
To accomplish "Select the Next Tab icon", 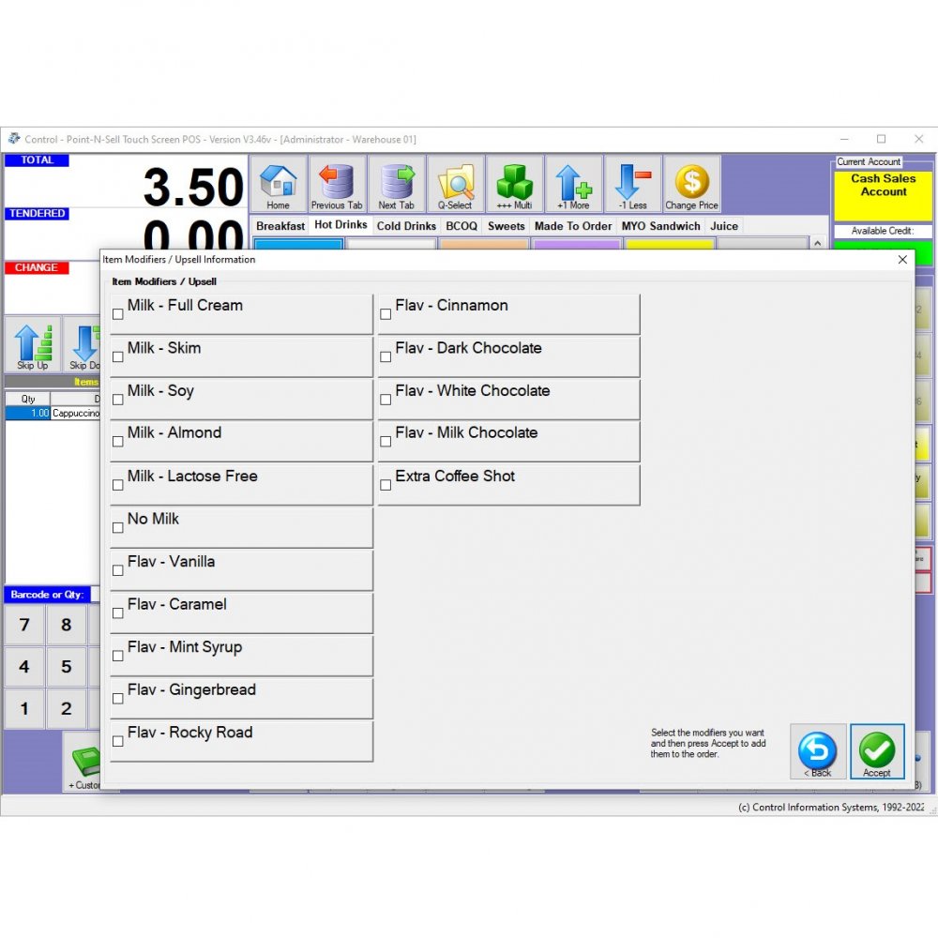I will click(397, 184).
